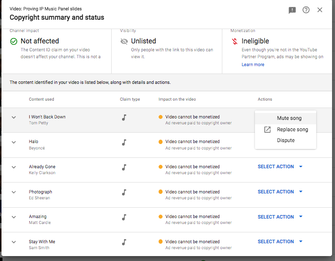Follow the Learn more link
Image resolution: width=335 pixels, height=261 pixels.
pos(253,65)
